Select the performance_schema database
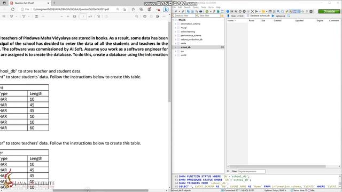Viewport: 342px width, 192px height. [x=191, y=36]
